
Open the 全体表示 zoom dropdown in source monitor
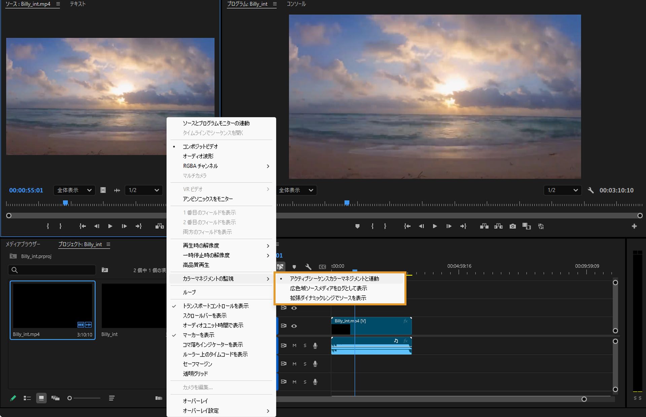(74, 190)
